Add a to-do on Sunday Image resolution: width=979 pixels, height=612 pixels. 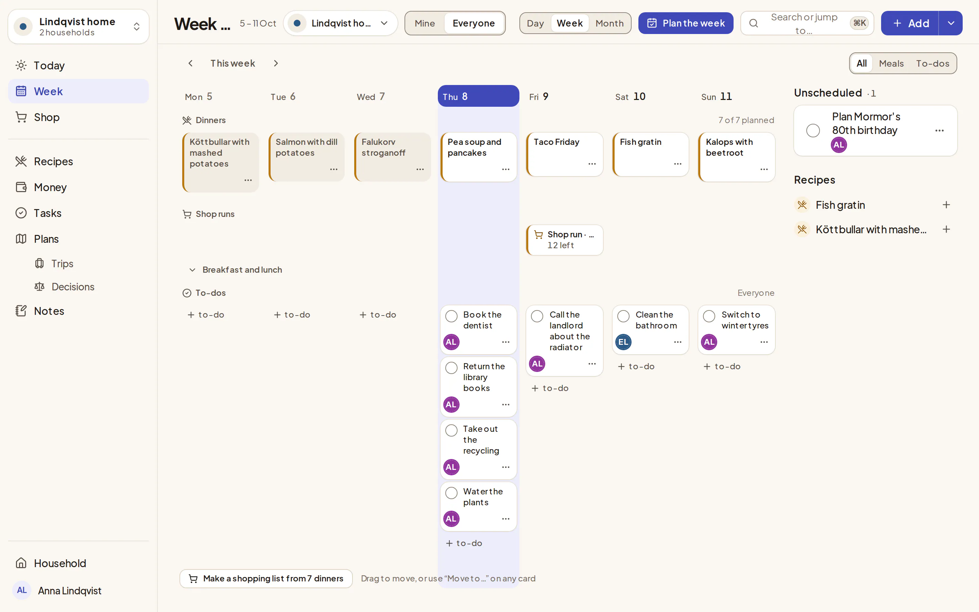(722, 366)
